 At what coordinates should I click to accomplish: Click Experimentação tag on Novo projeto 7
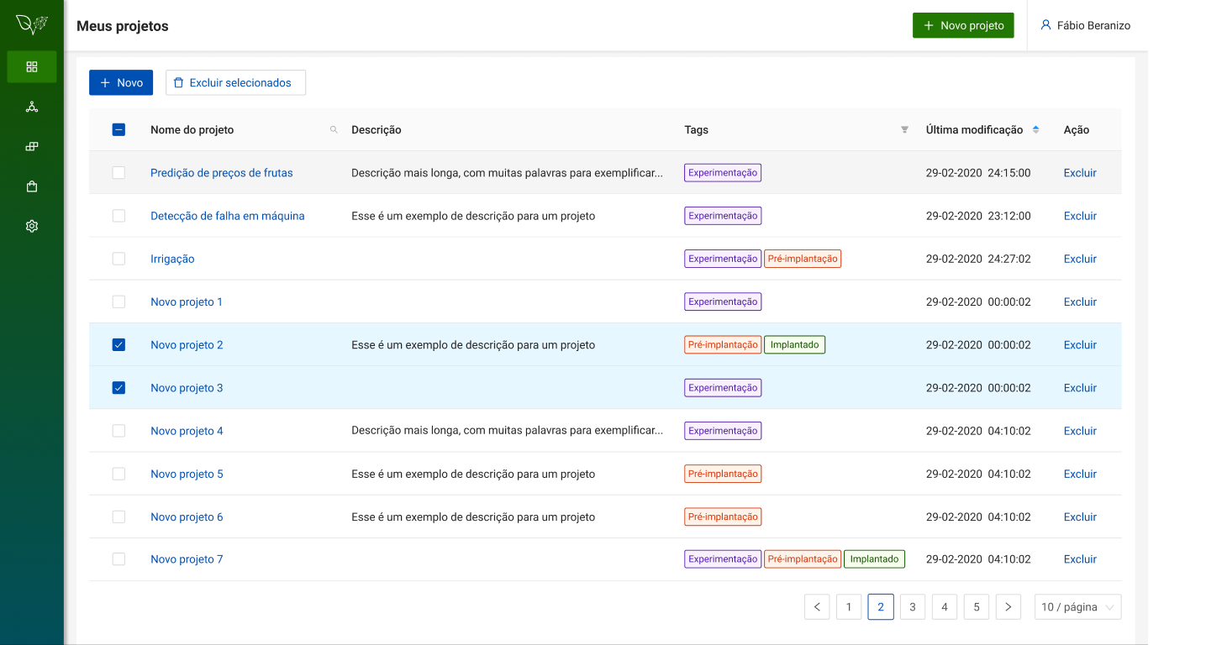(x=723, y=558)
